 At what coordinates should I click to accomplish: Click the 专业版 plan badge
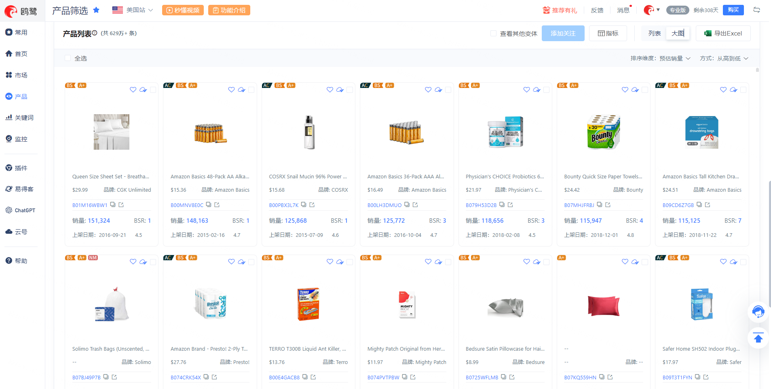click(678, 10)
